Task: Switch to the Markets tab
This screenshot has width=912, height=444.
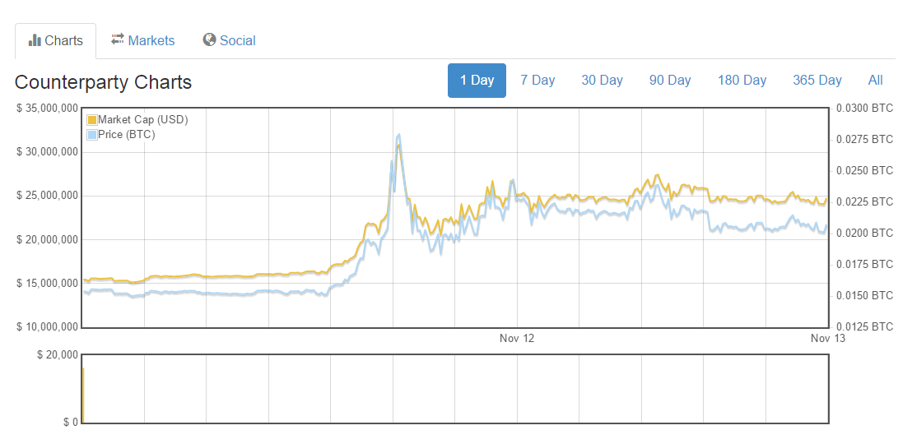Action: point(143,40)
